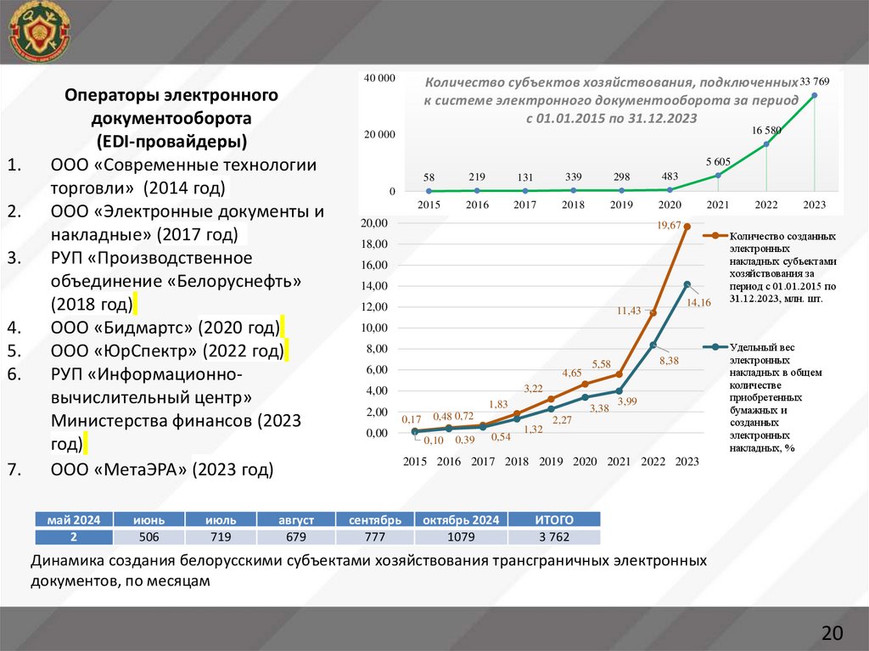
Task: Click list item 'Электронные документы и накладные'
Action: pos(188,223)
